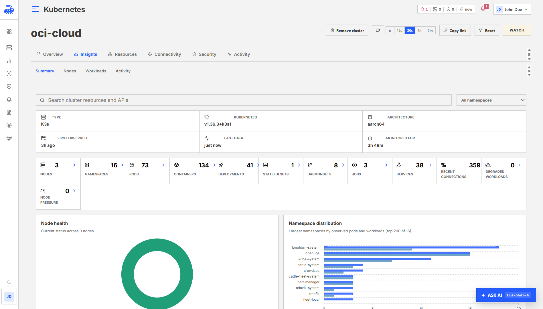Expand the Statefulsets card chevron

pos(299,165)
